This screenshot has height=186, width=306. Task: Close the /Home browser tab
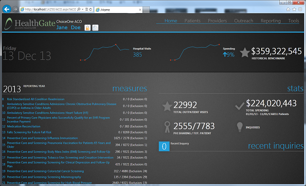coord(140,10)
